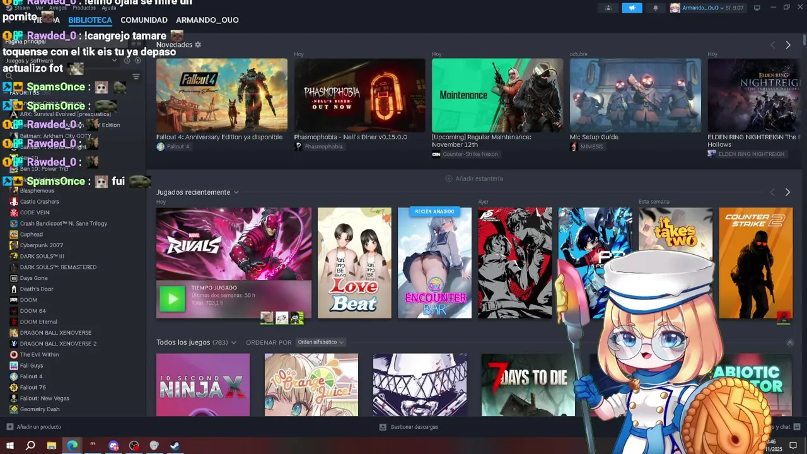Open File Explorer from the taskbar
Screen dimensions: 807x454
[52, 445]
